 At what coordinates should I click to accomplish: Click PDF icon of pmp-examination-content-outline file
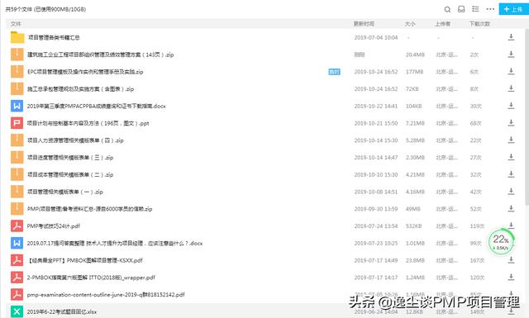17,294
